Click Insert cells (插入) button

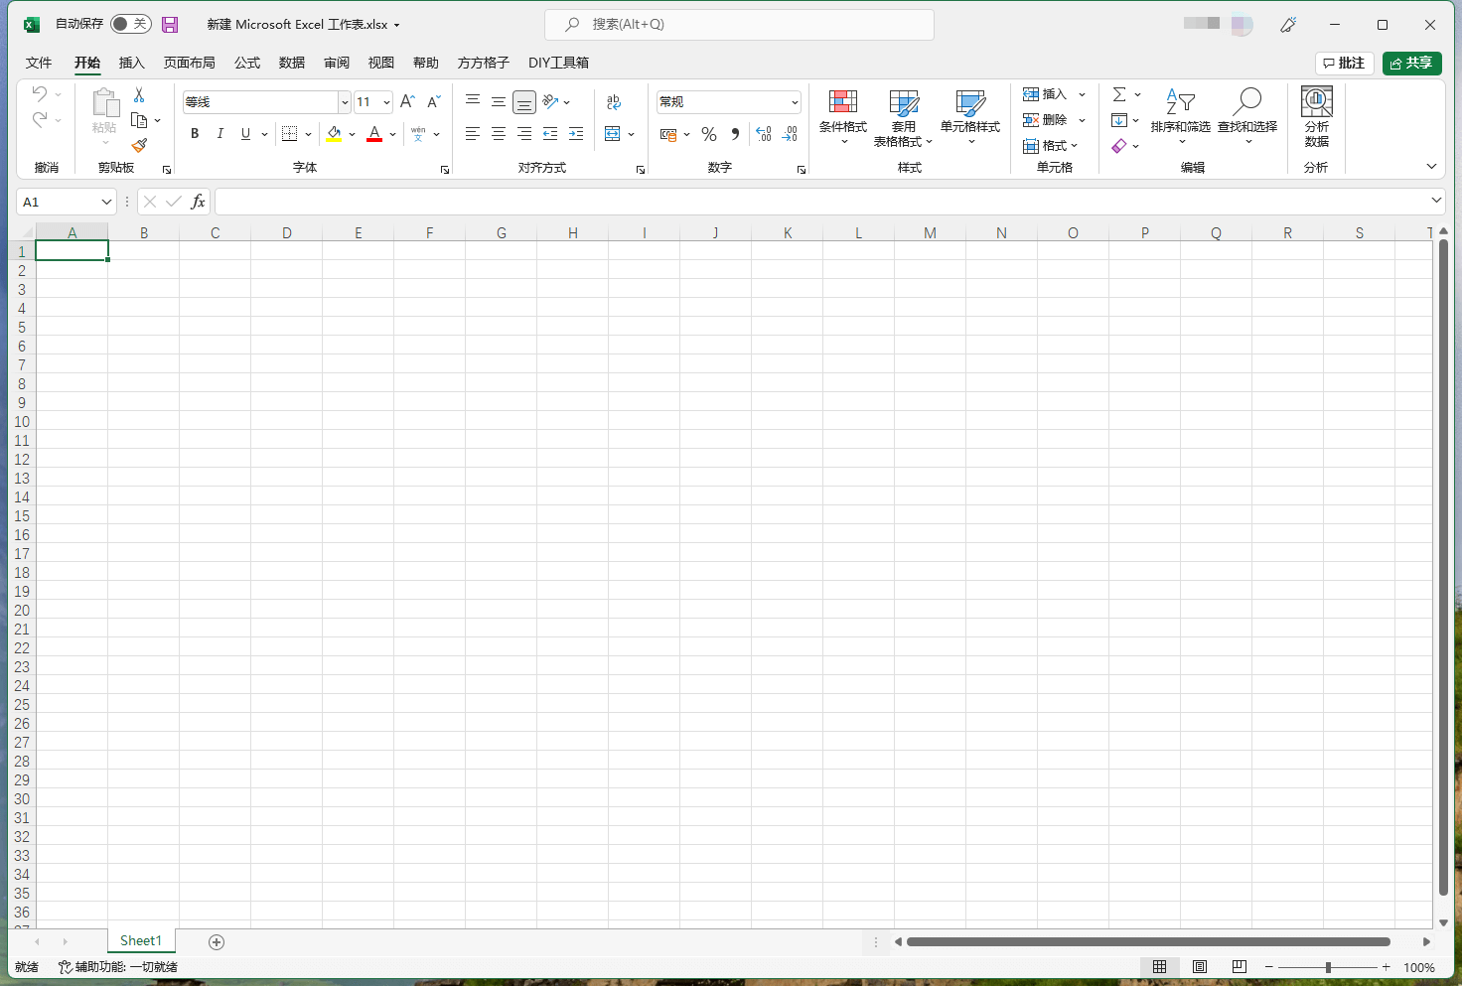(x=1044, y=94)
